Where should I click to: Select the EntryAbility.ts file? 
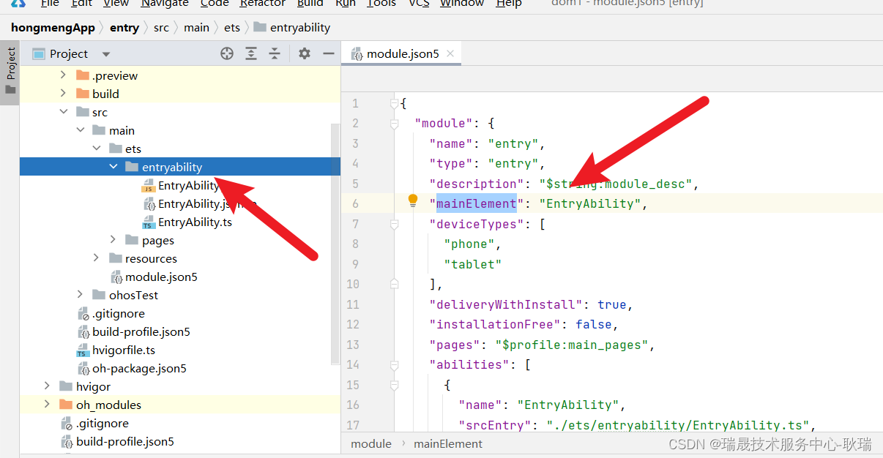pos(195,222)
